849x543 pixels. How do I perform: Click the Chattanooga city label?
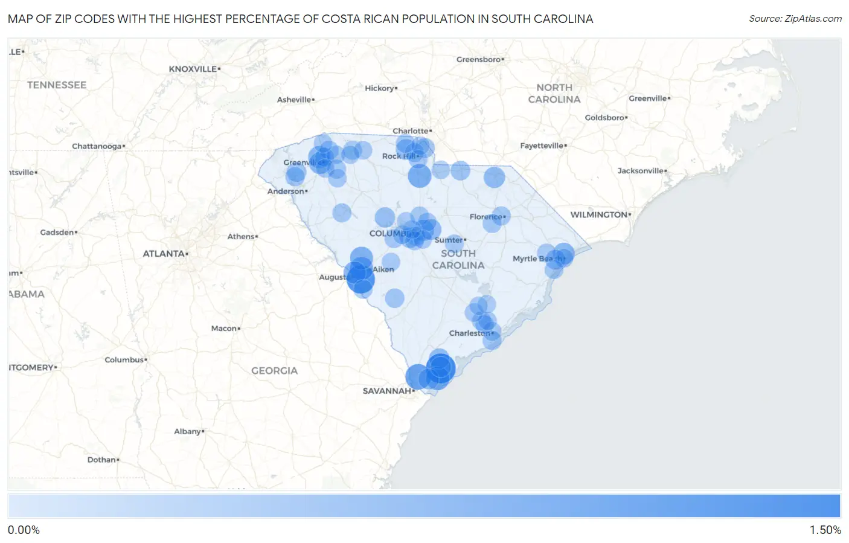point(98,146)
